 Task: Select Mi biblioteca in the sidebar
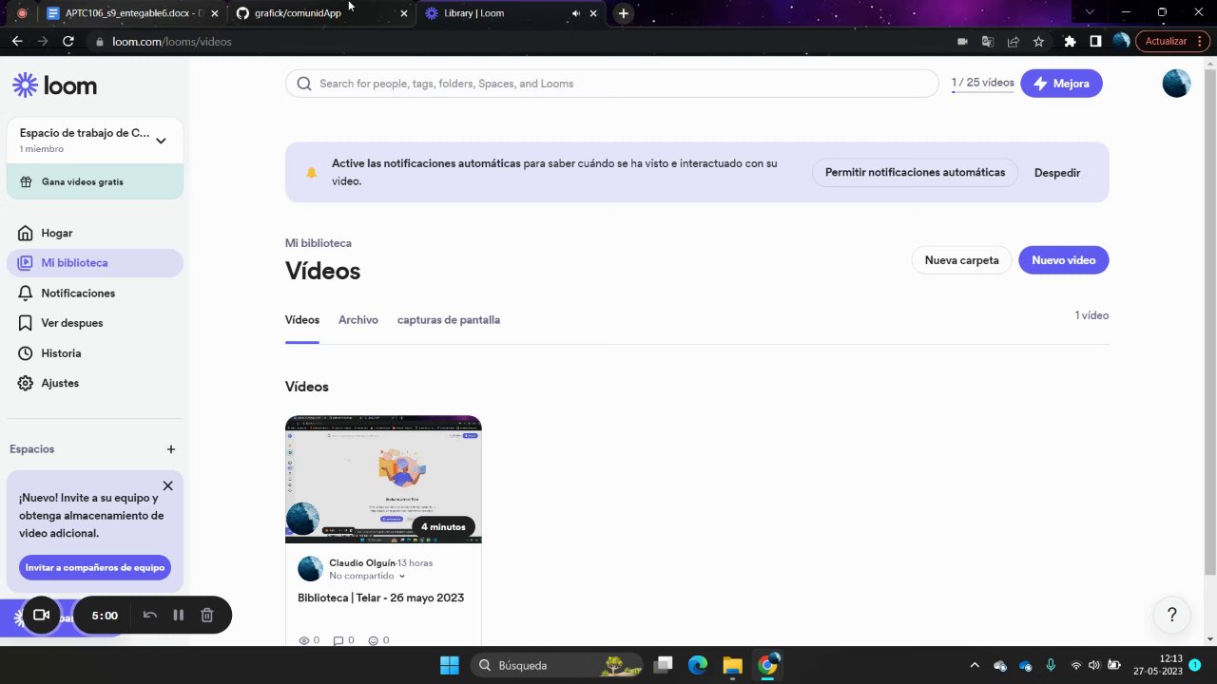coord(94,263)
